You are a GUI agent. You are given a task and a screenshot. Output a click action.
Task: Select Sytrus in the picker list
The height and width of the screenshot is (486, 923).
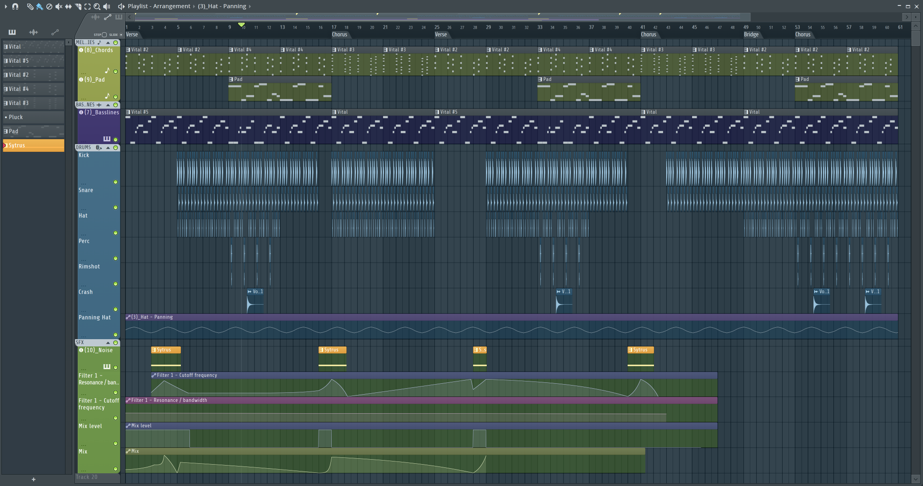pos(34,145)
